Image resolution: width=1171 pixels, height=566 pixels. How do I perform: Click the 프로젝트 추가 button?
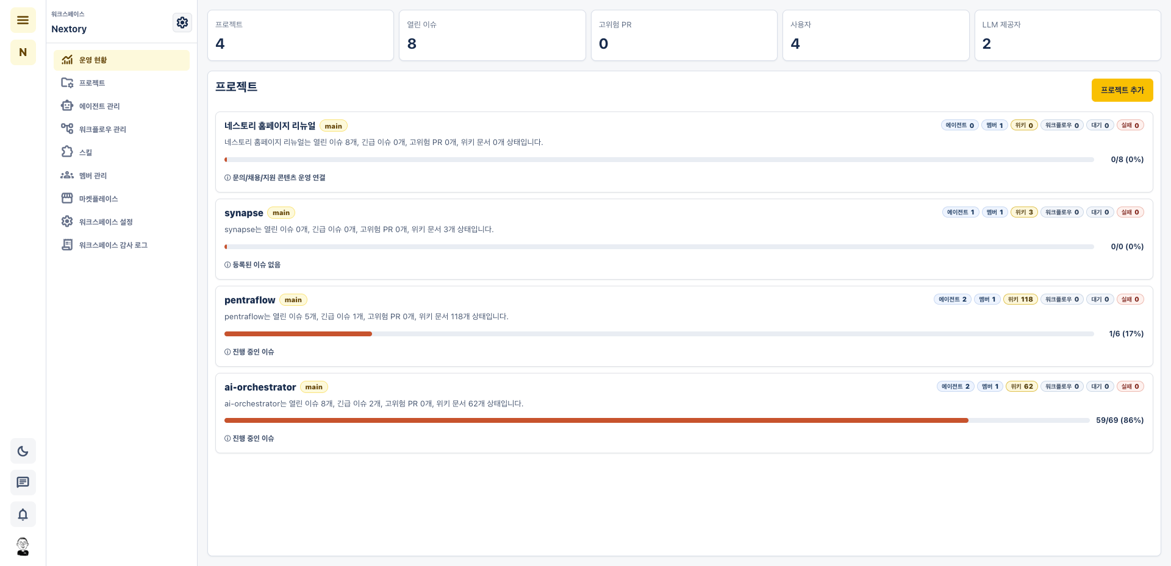pyautogui.click(x=1122, y=90)
